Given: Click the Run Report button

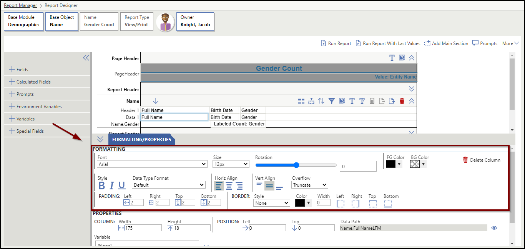Looking at the screenshot, I should (336, 43).
